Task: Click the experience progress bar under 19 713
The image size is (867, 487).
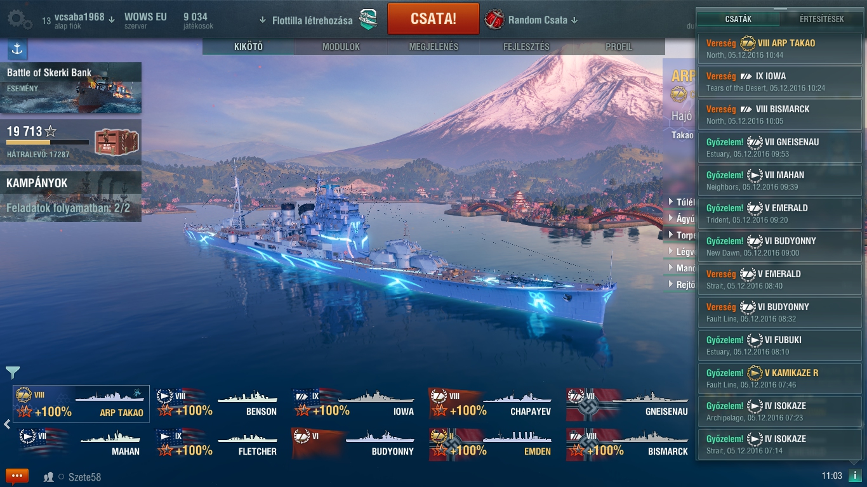Action: (48, 143)
